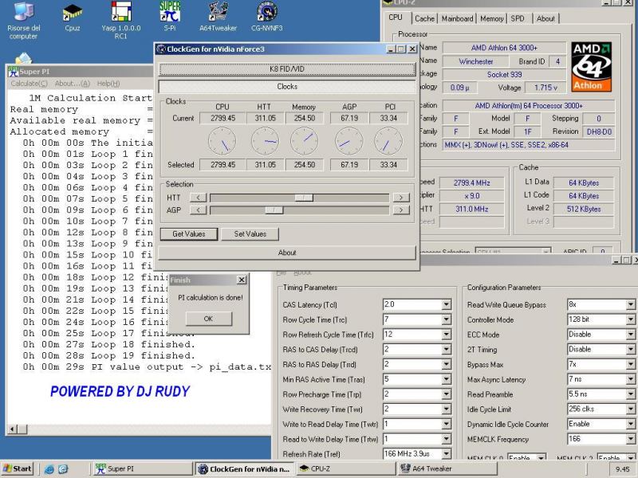The height and width of the screenshot is (478, 638).
Task: Click the Clocks button in ClockGen
Action: tap(287, 87)
